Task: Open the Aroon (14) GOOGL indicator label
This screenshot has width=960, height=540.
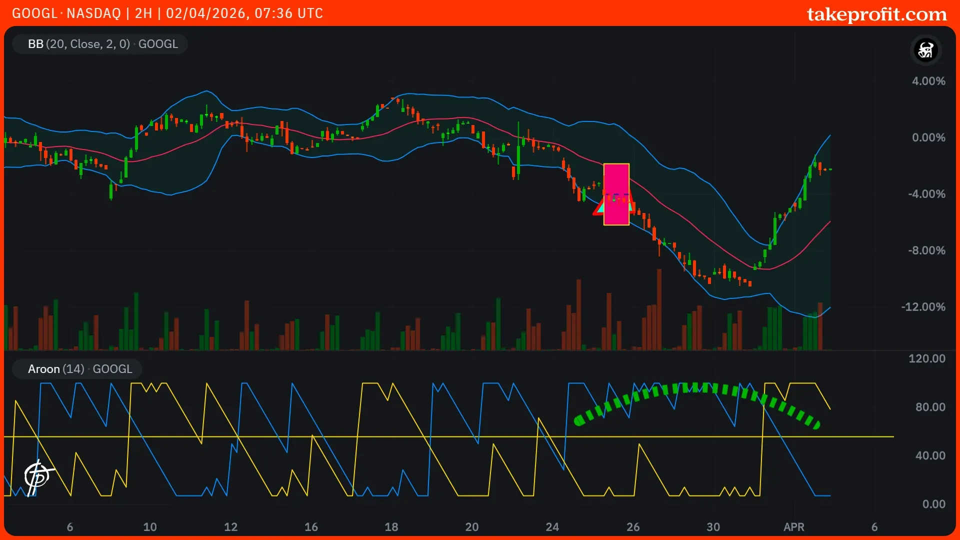Action: tap(80, 369)
